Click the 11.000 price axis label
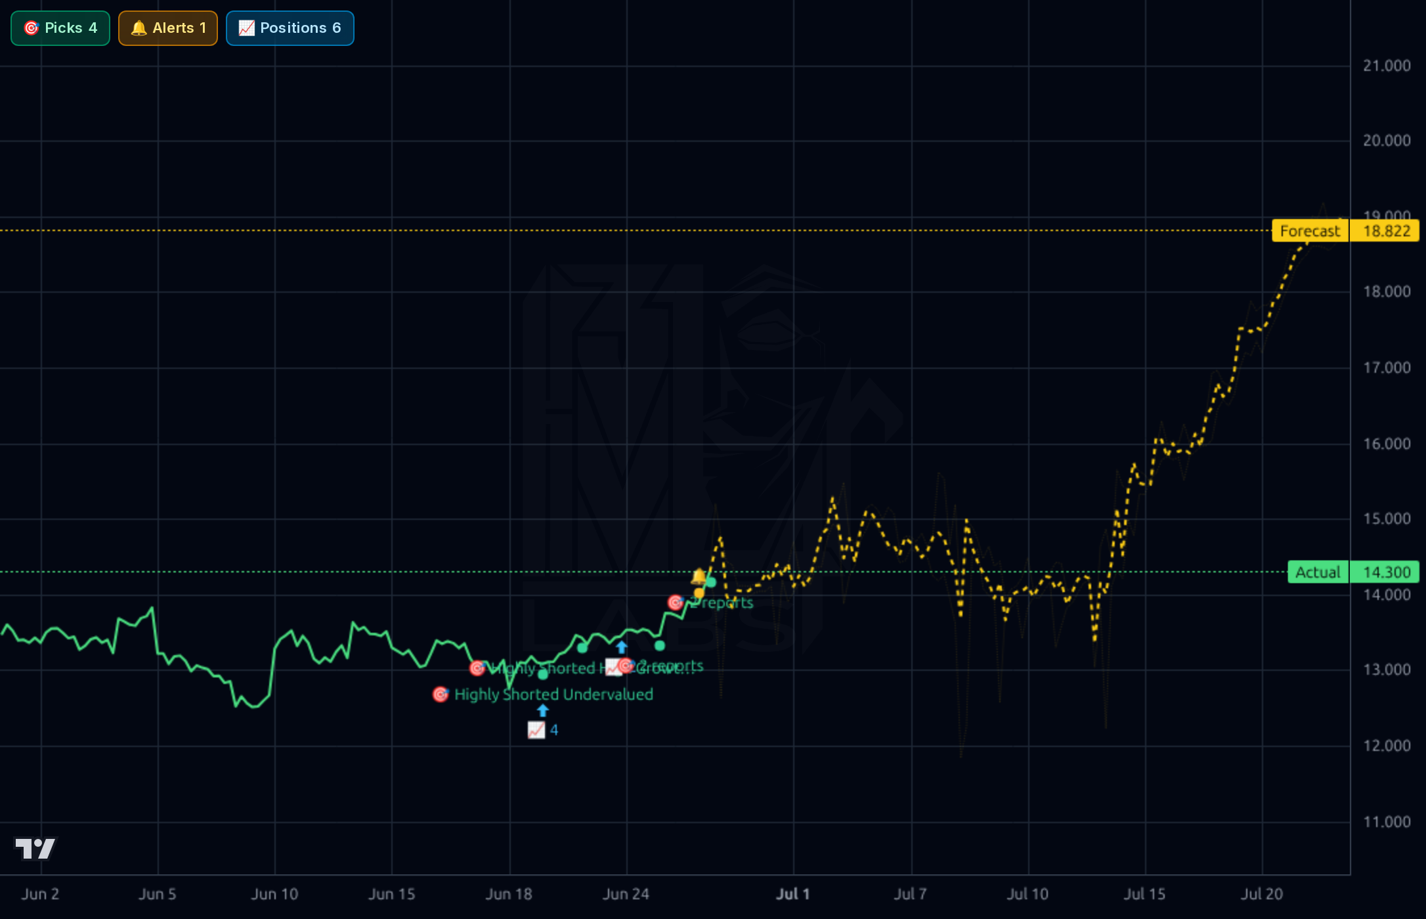Screen dimensions: 1426x919 coord(1387,822)
